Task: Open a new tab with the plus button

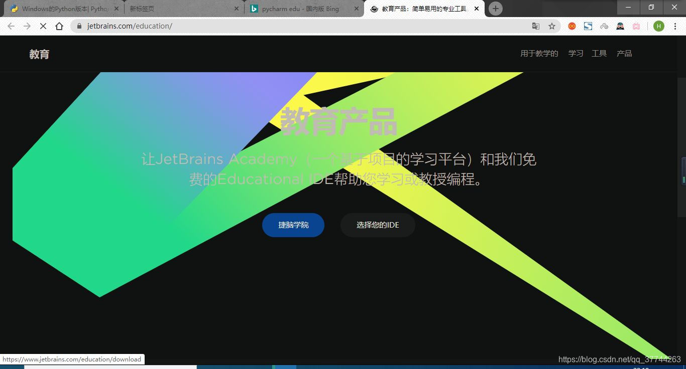Action: 496,9
